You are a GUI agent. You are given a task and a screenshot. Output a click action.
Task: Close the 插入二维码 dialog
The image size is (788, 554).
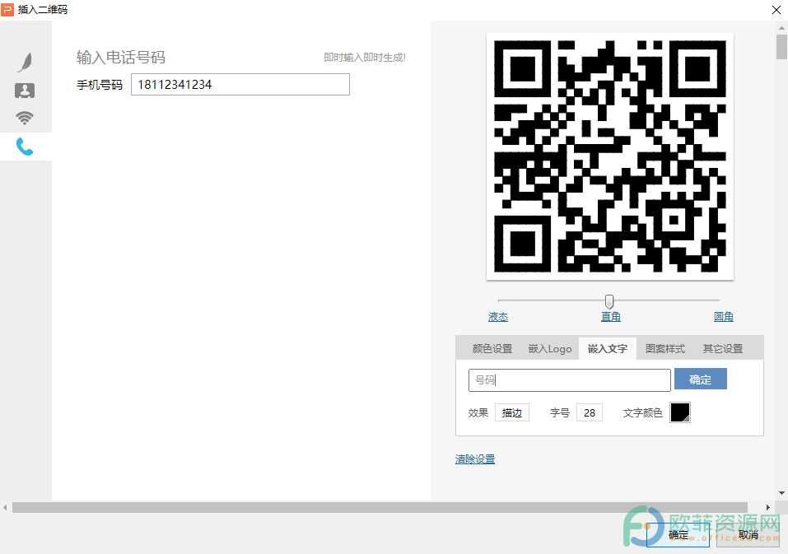pos(776,10)
